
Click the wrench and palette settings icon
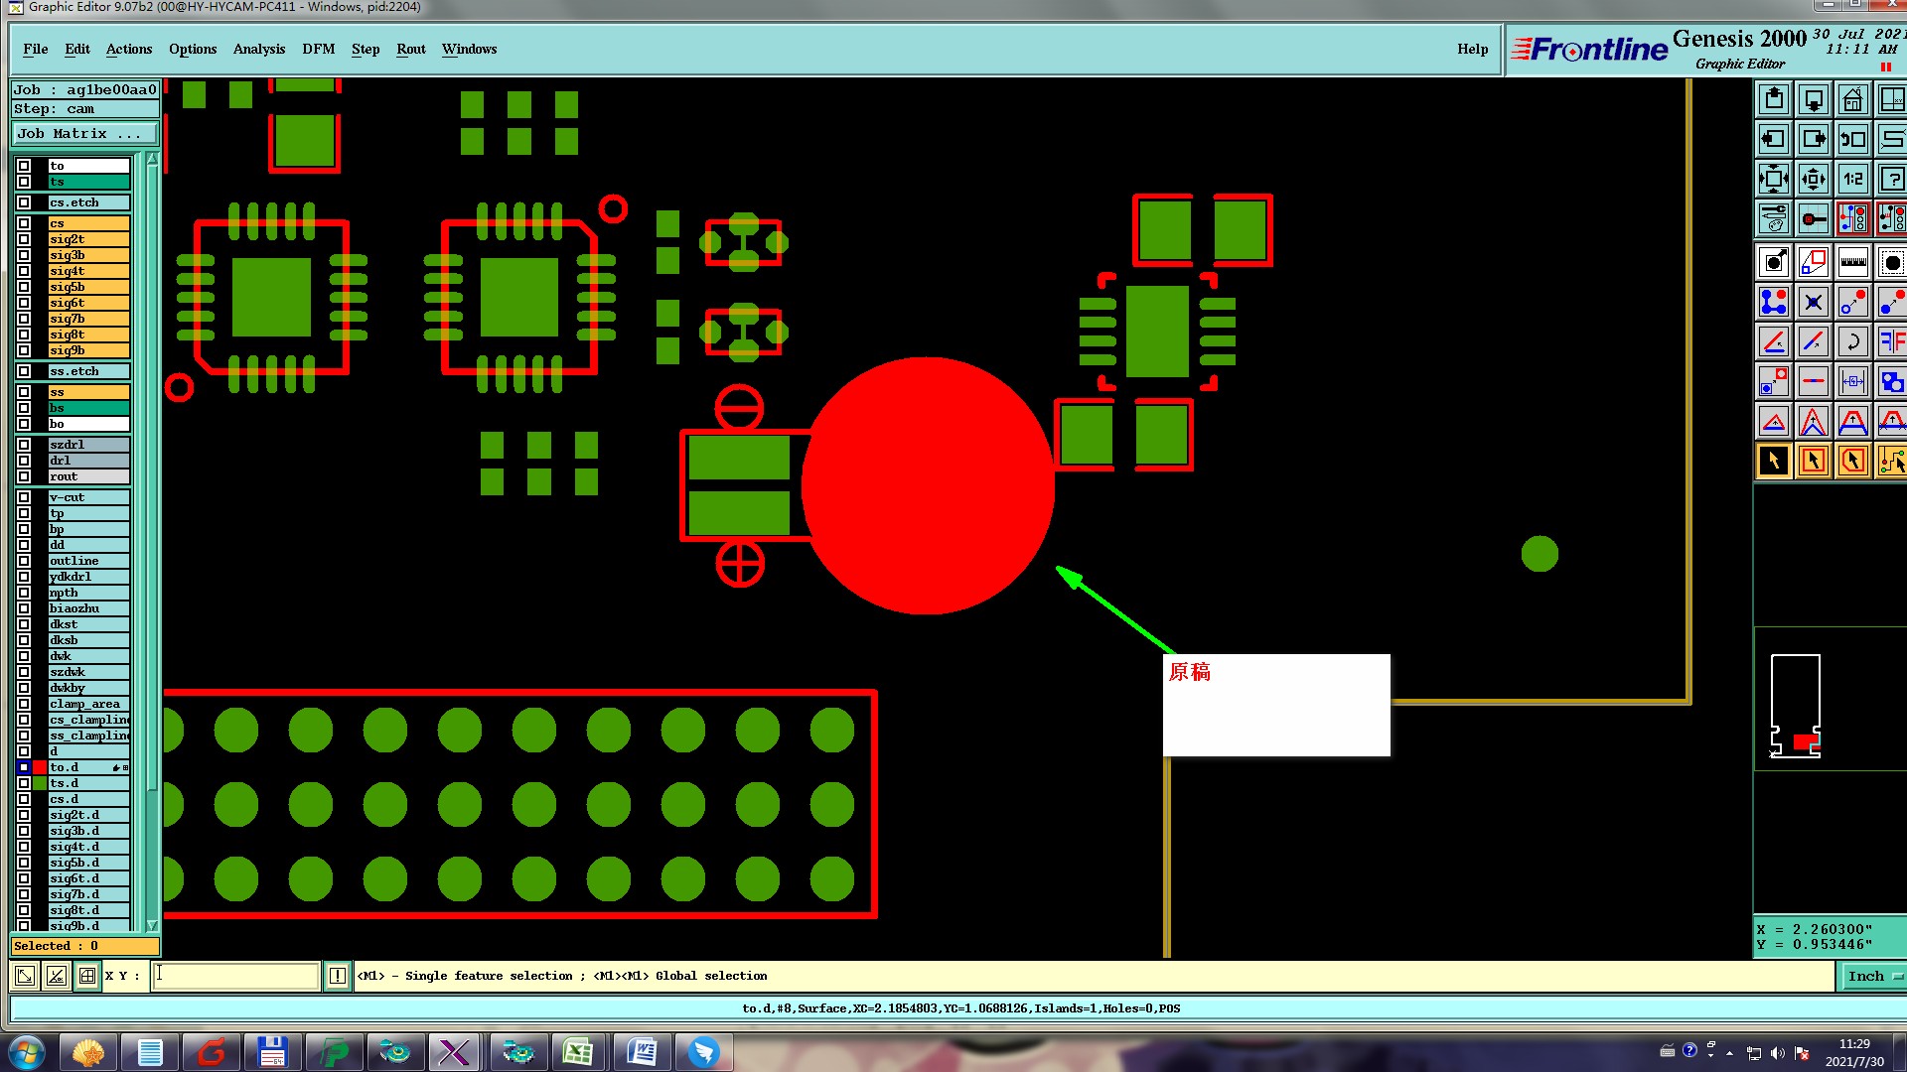click(1774, 218)
